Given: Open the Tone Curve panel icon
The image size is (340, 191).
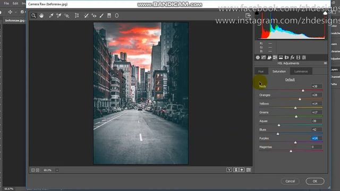Looking at the screenshot, I should click(263, 57).
